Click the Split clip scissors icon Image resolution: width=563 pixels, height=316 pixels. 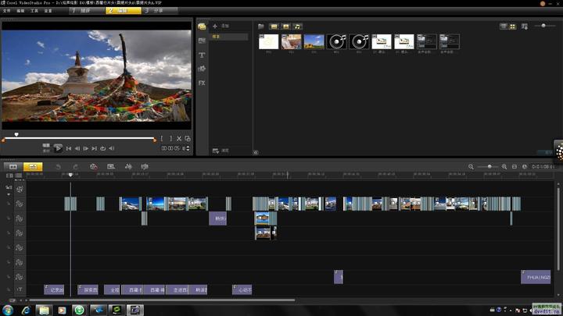click(x=179, y=139)
